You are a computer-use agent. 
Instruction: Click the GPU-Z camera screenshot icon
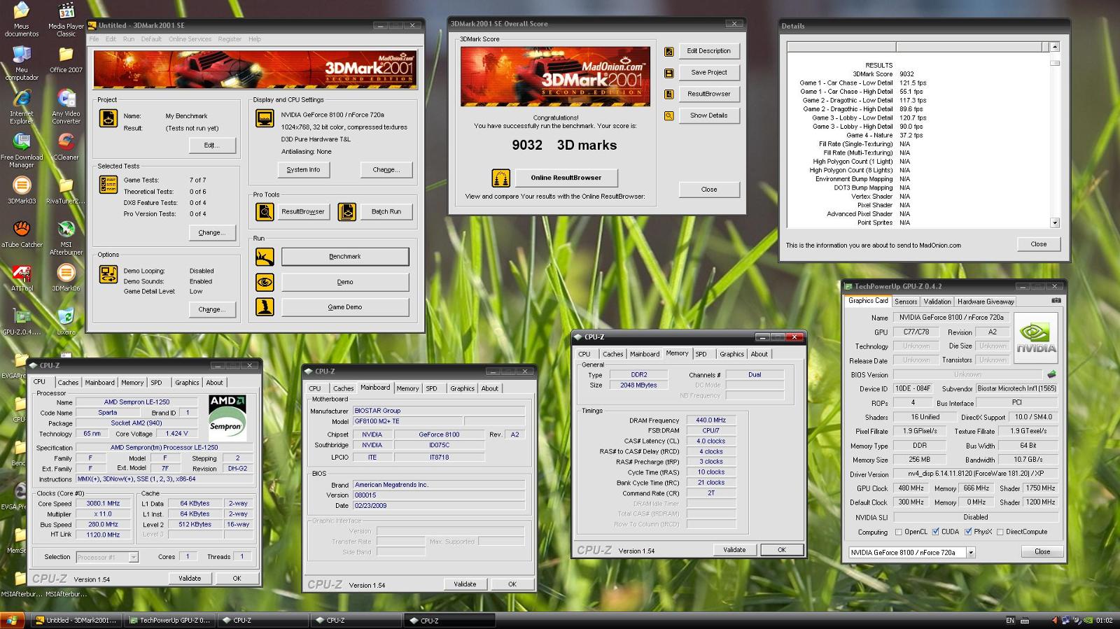pyautogui.click(x=1056, y=301)
